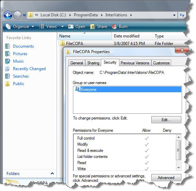
Task: Click the Everyone group users icon
Action: click(77, 89)
